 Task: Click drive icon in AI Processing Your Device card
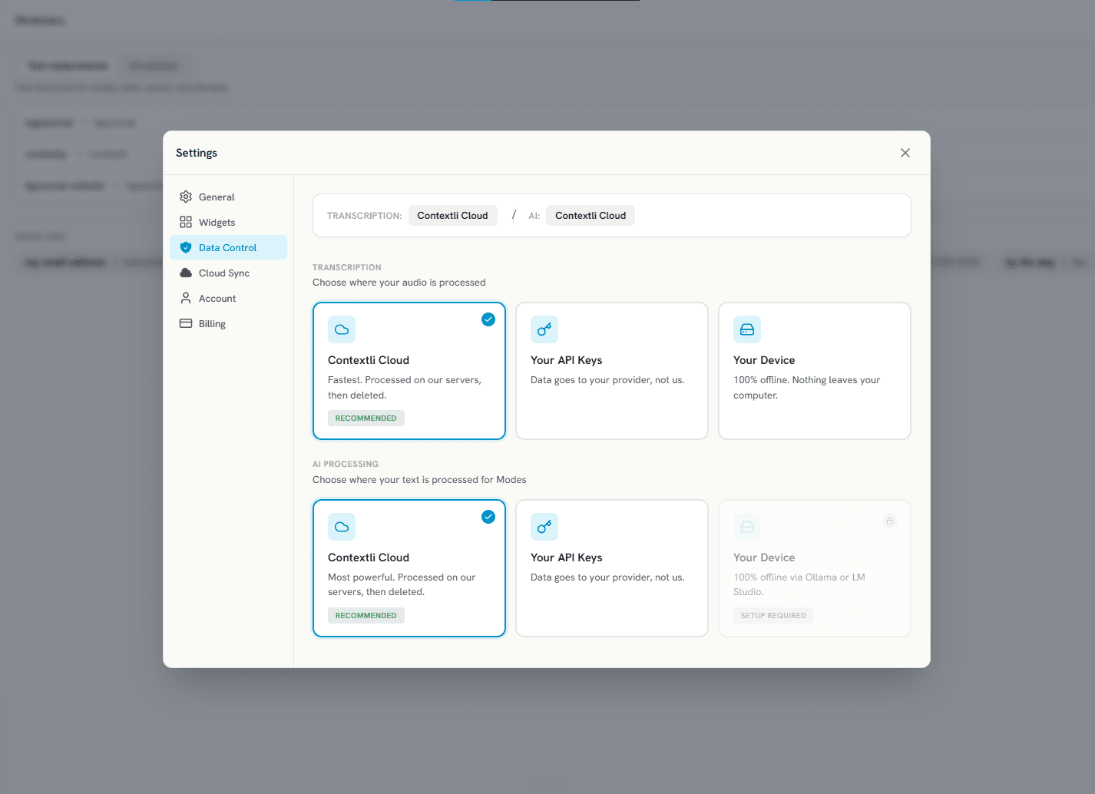[747, 527]
